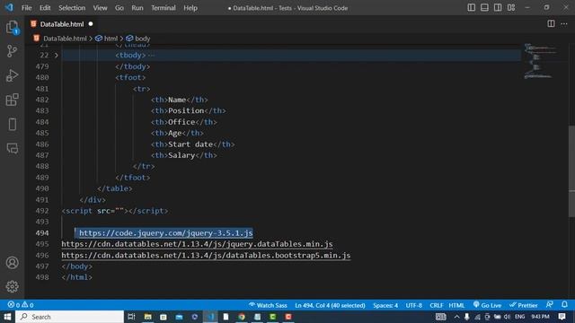Image resolution: width=575 pixels, height=323 pixels.
Task: Open the Selection menu
Action: coord(72,8)
